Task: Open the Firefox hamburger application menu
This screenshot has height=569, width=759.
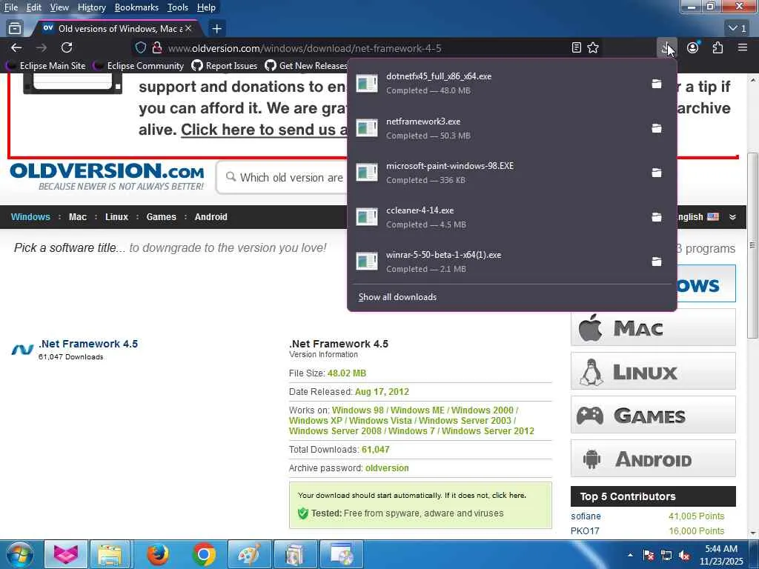Action: [743, 47]
